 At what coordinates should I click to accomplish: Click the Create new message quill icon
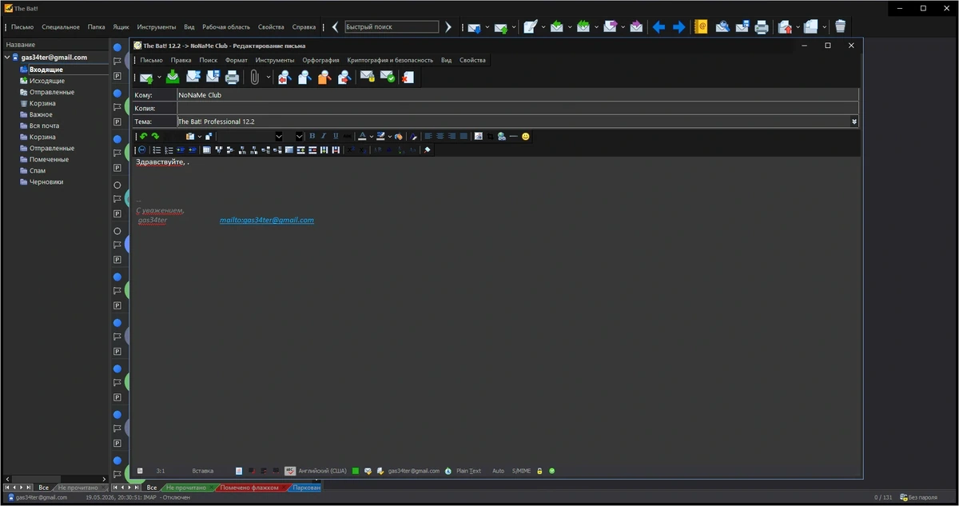click(x=529, y=27)
